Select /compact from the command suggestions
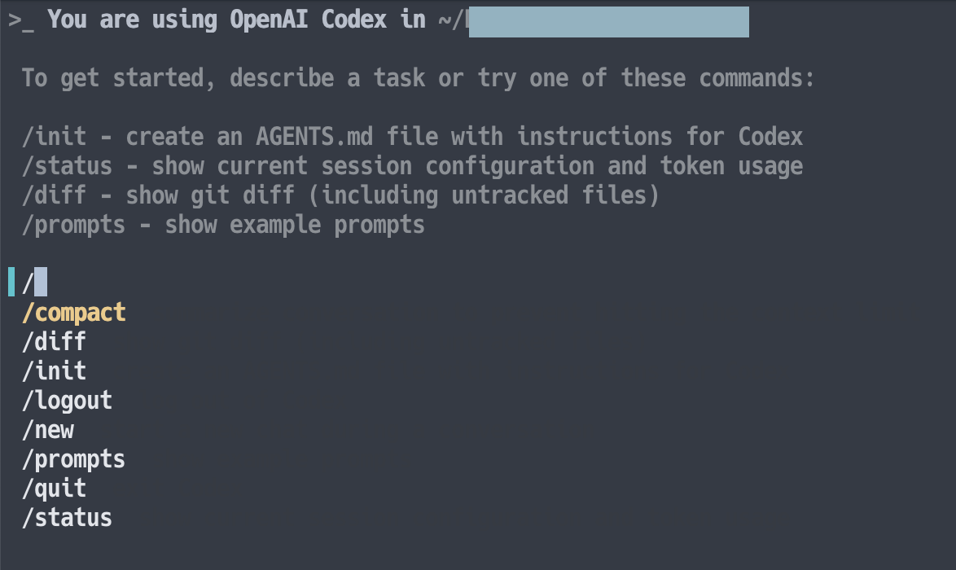Image resolution: width=956 pixels, height=570 pixels. (73, 312)
